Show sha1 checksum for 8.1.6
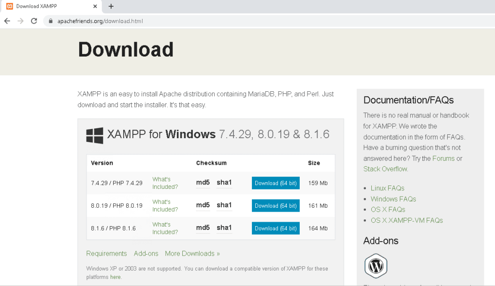The height and width of the screenshot is (286, 495). pyautogui.click(x=224, y=228)
